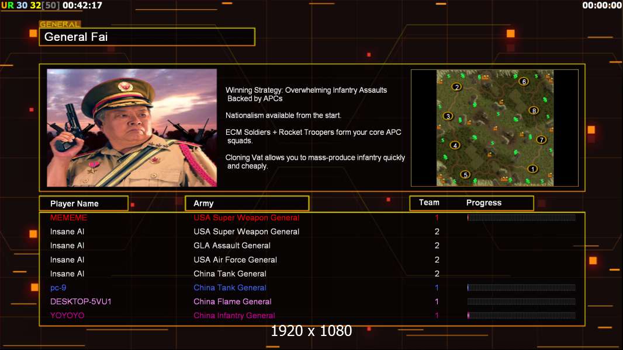
Task: Click Insane AI beside GLA Assault General
Action: coord(67,246)
